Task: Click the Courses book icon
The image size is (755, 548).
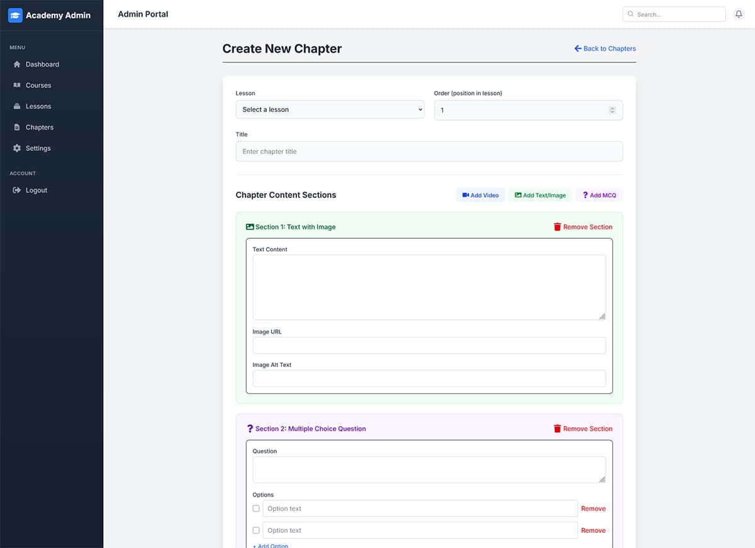Action: click(17, 85)
